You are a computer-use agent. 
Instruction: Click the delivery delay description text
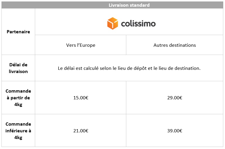point(129,68)
